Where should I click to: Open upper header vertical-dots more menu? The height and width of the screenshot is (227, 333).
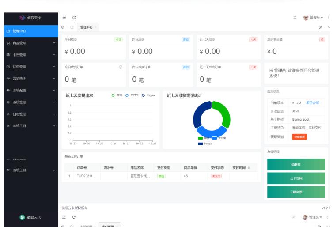[329, 17]
